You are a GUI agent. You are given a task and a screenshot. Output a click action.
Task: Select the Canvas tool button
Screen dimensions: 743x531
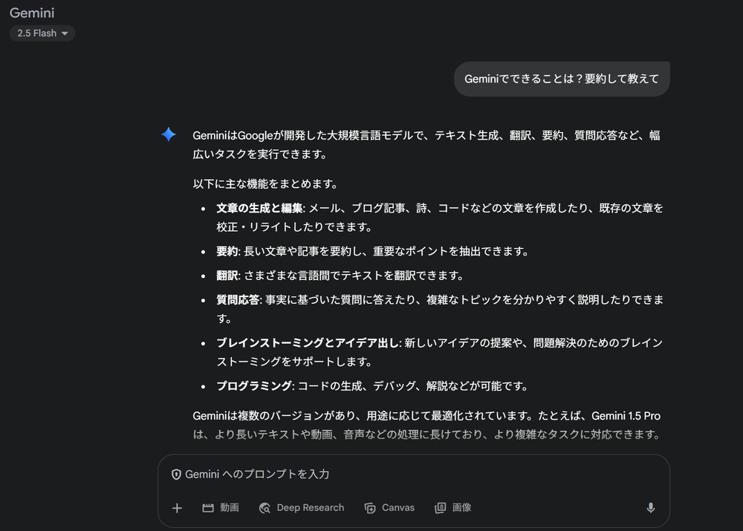[x=389, y=508]
